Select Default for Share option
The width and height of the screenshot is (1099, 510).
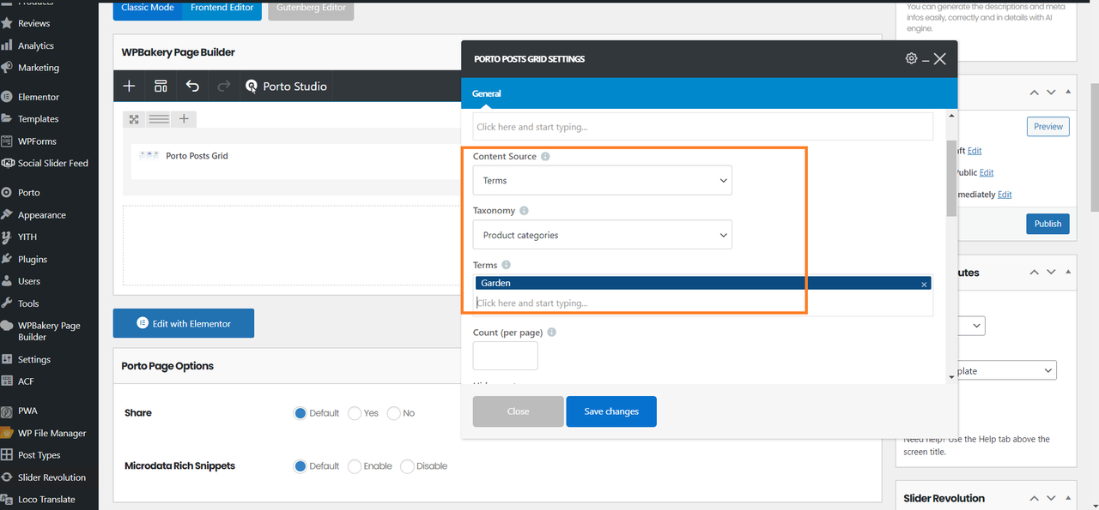300,413
